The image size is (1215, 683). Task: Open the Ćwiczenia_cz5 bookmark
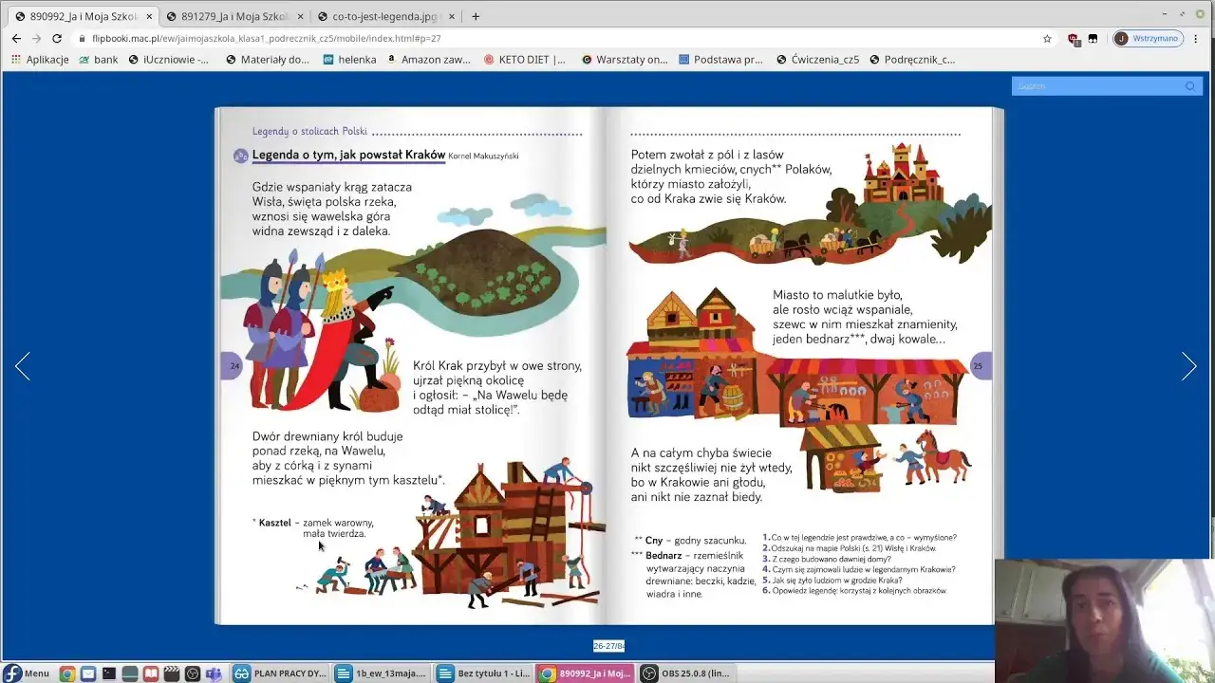[817, 59]
